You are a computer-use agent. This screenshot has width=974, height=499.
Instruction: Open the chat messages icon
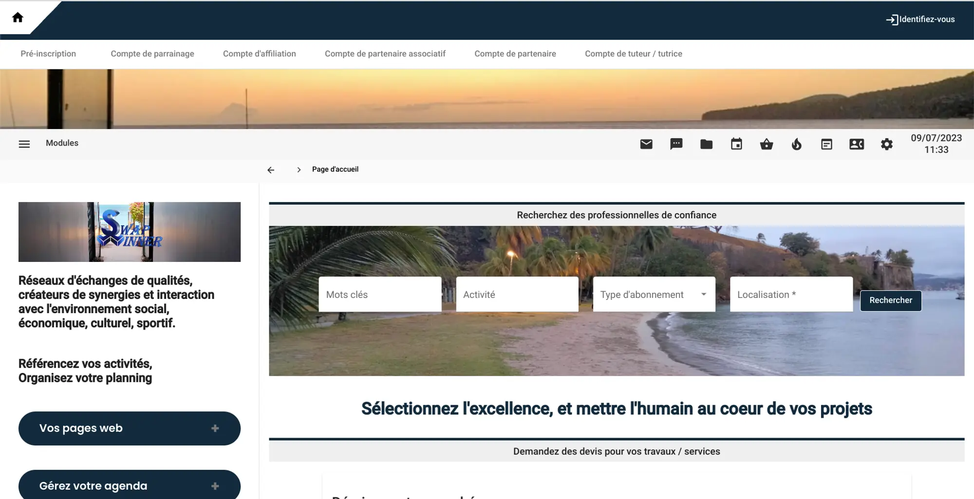click(676, 144)
